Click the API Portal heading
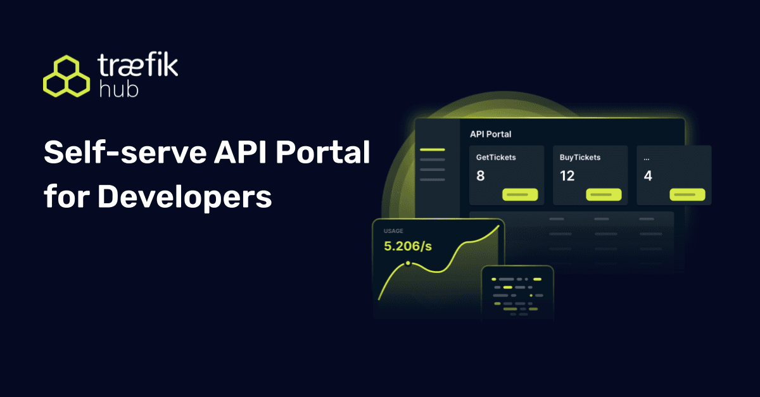 [490, 134]
